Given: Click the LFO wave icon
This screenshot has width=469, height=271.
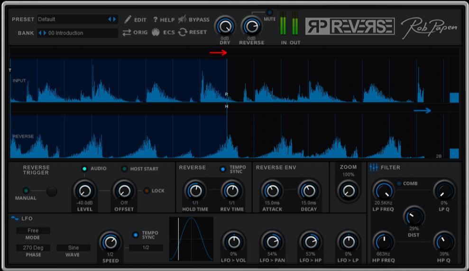Looking at the screenshot, I should [15, 218].
